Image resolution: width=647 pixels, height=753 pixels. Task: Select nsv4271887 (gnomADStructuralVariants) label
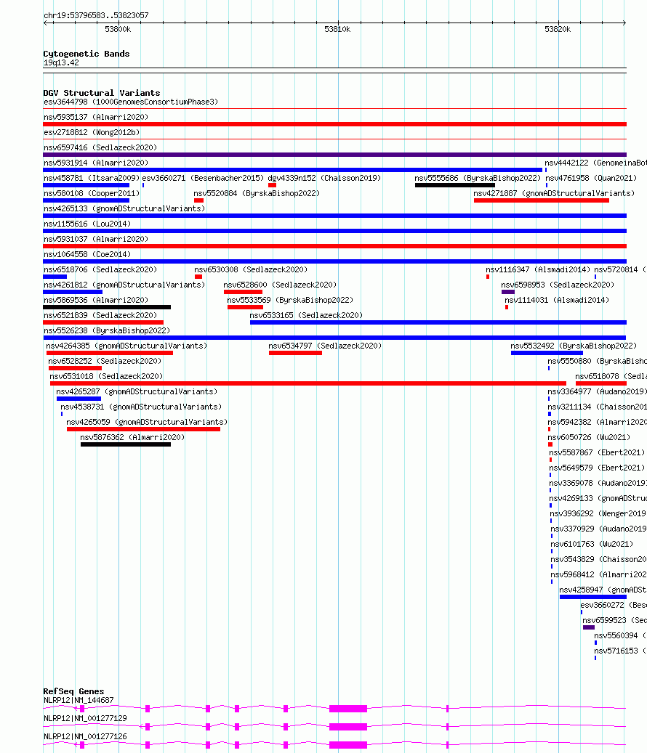(554, 194)
